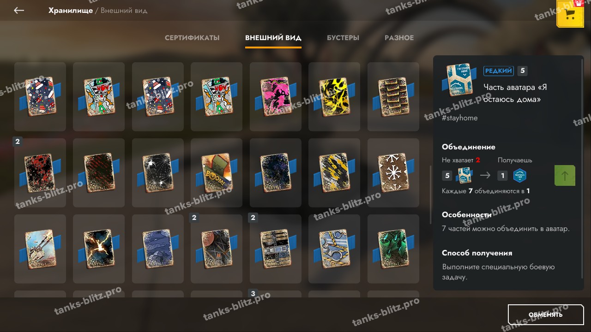Go back using the arrow icon

(19, 10)
